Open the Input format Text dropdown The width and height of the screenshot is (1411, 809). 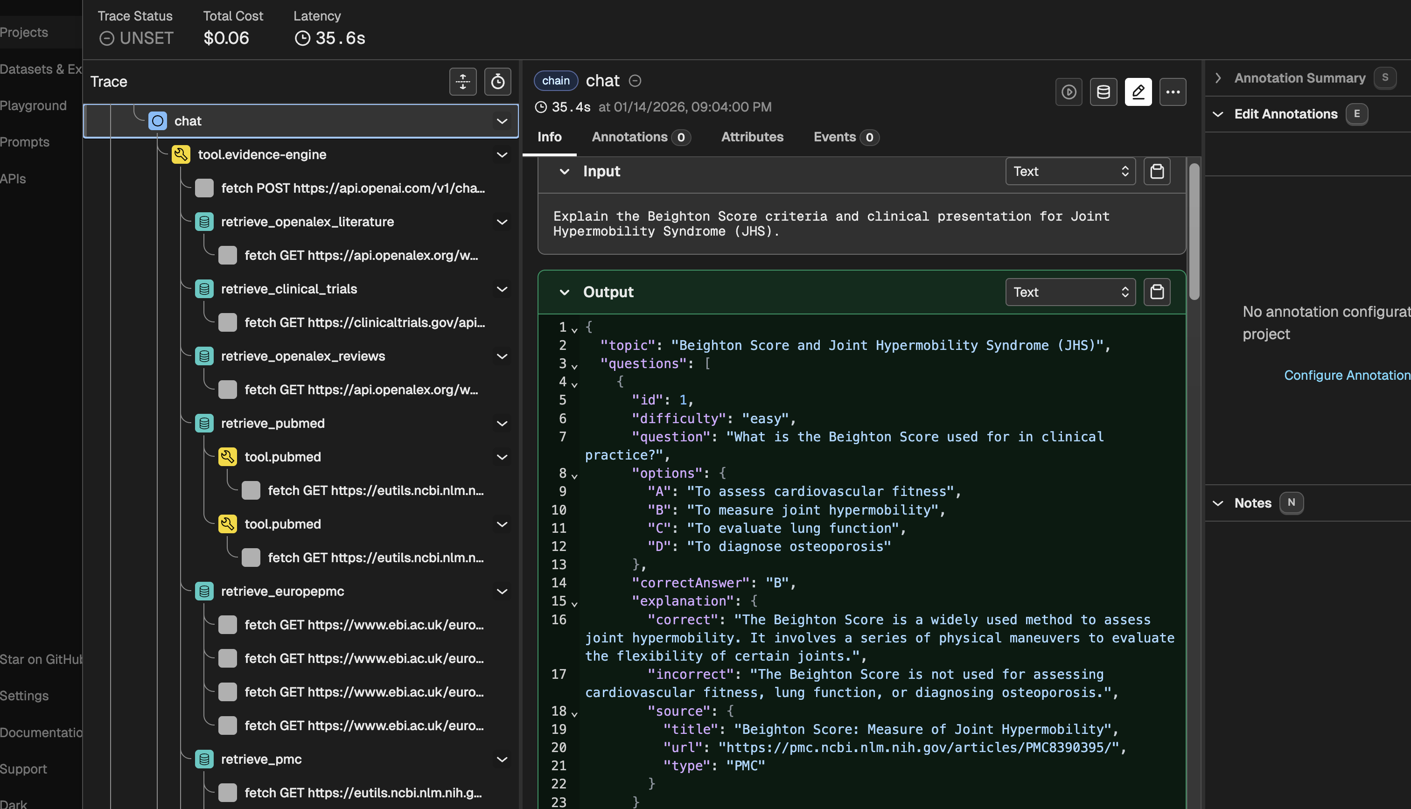point(1070,171)
